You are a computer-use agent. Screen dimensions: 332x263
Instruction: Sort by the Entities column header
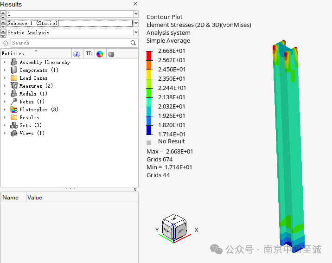[36, 53]
